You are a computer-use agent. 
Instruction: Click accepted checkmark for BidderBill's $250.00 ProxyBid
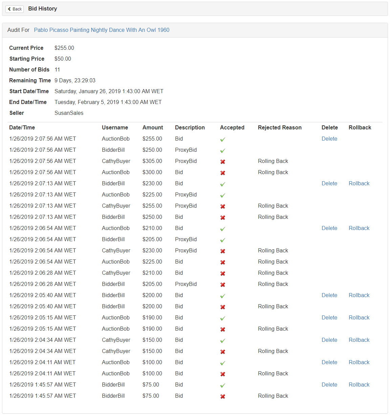click(223, 151)
